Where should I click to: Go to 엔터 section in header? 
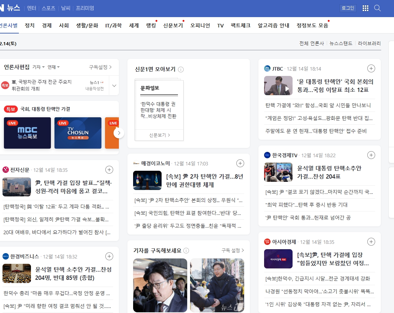tap(32, 8)
